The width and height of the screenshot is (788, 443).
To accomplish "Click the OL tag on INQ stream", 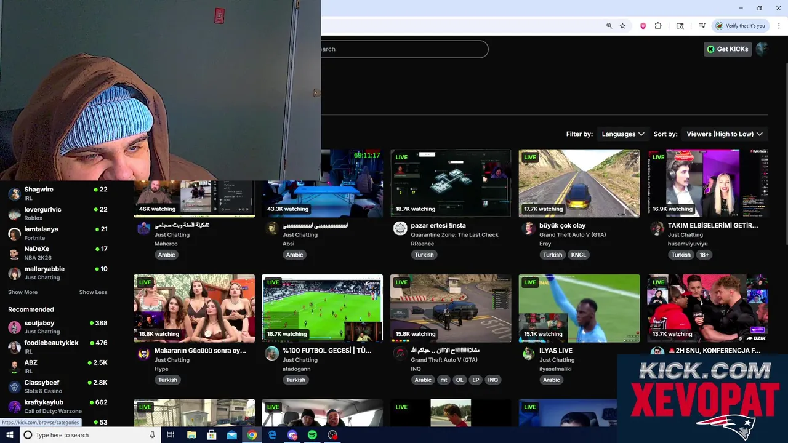I will [459, 380].
